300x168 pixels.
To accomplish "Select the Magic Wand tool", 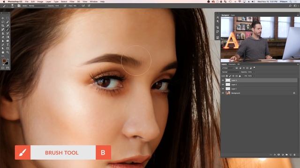I will tap(7, 22).
